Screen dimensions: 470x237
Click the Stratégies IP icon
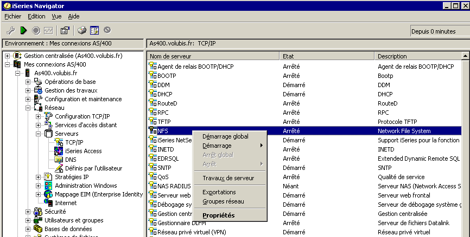point(48,177)
